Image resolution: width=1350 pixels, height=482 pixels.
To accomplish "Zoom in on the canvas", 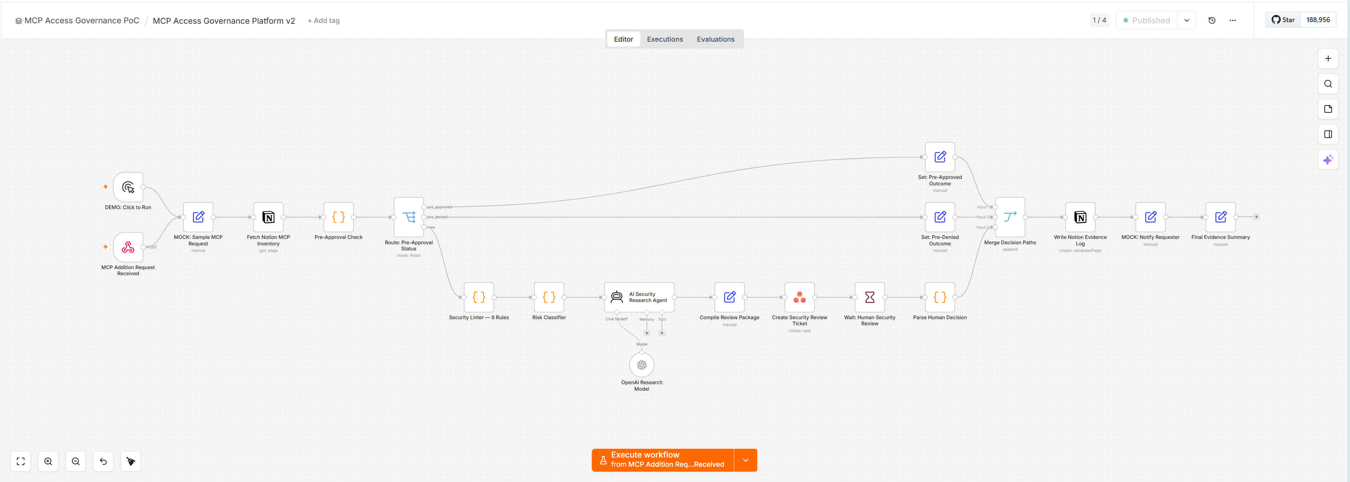I will point(48,461).
